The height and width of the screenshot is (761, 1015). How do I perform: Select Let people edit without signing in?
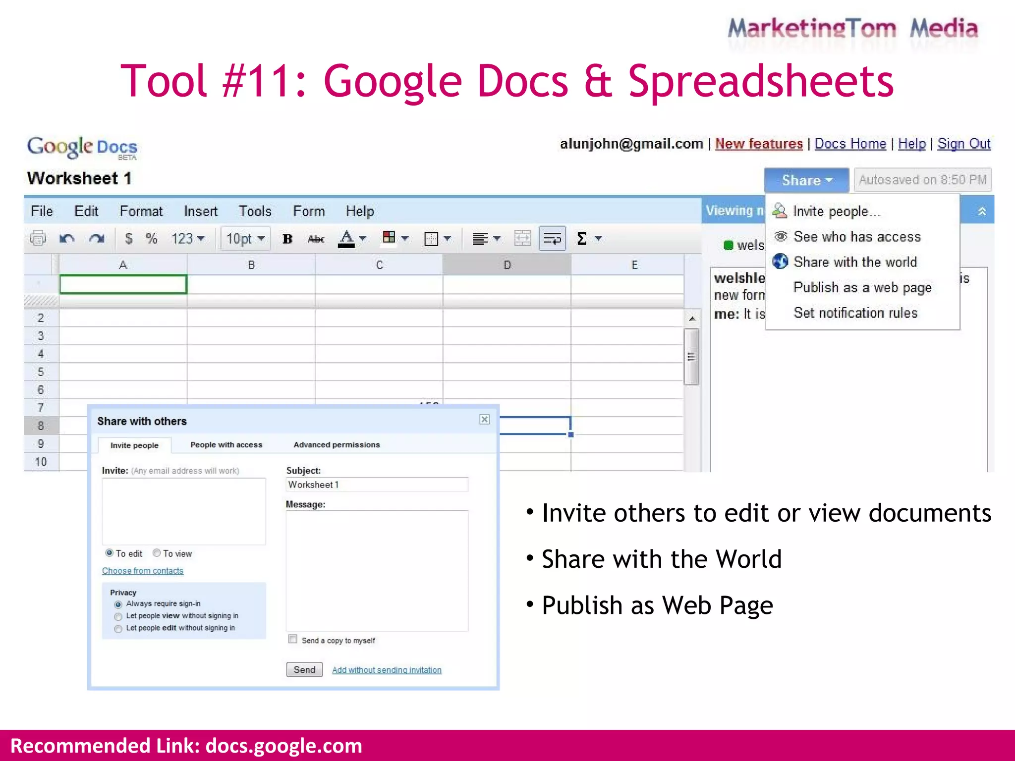click(x=118, y=629)
